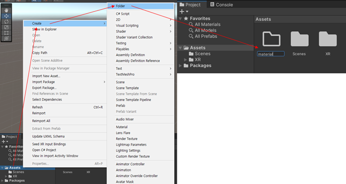
Task: Click the Create context menu entry
Action: [x=65, y=24]
